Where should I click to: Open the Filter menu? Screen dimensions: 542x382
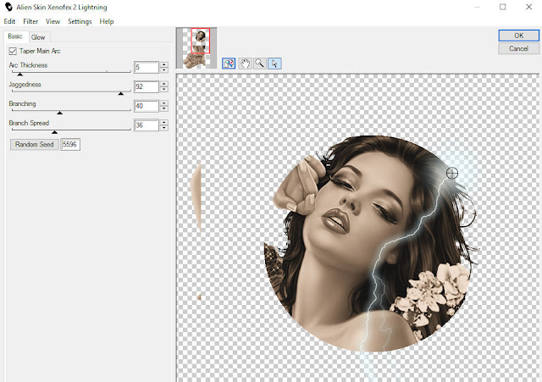(x=30, y=21)
